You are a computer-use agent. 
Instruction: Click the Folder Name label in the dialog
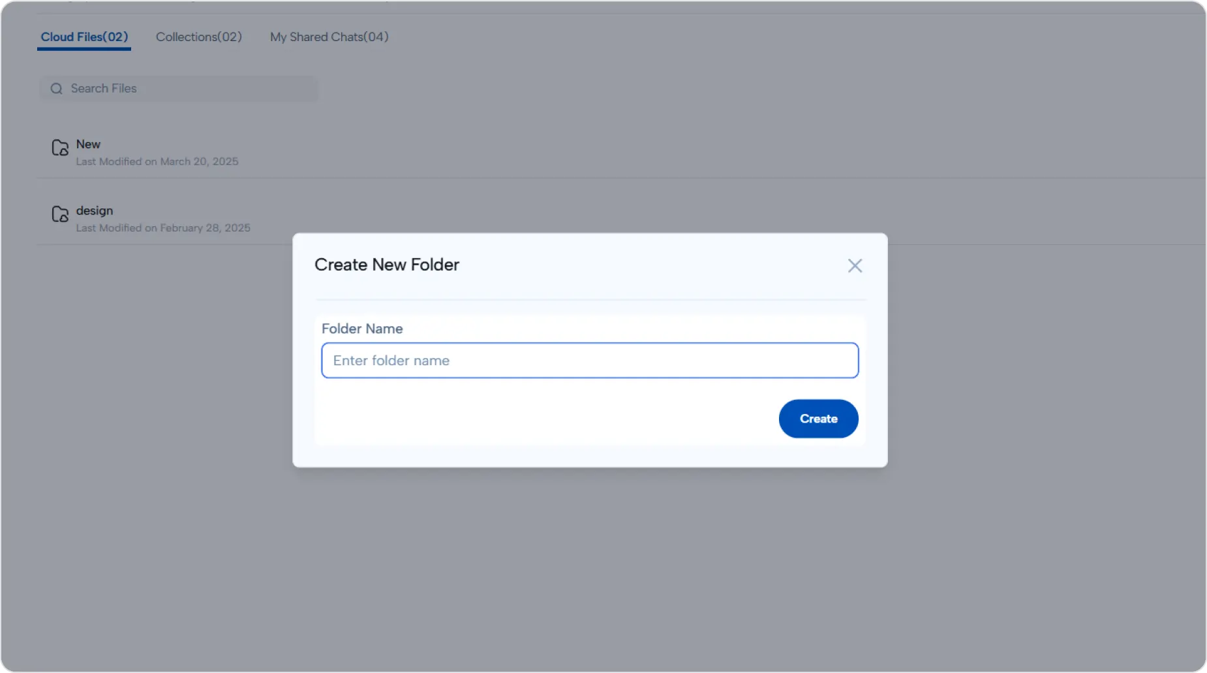(x=361, y=329)
